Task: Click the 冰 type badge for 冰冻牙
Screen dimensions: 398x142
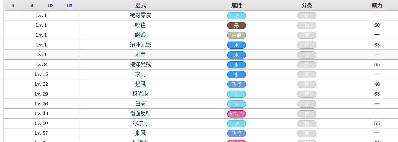Action: pos(236,124)
